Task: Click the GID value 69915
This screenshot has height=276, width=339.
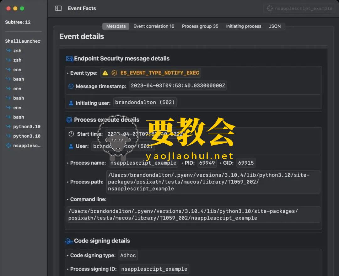Action: tap(246, 163)
